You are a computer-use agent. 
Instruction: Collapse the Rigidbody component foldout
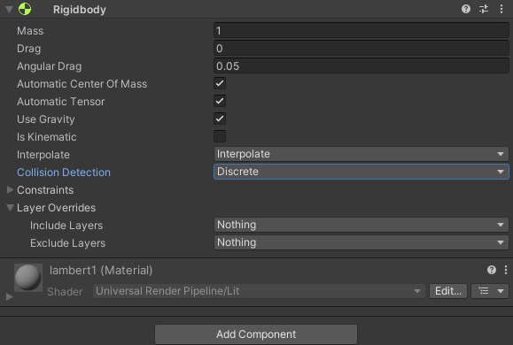(10, 10)
